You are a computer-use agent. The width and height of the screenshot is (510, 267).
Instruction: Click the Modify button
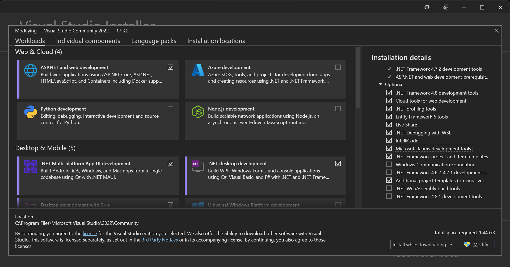pyautogui.click(x=476, y=245)
